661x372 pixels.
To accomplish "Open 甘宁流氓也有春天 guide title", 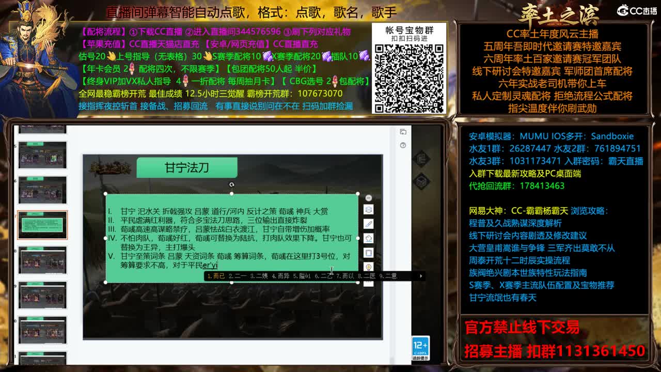I will coord(502,298).
